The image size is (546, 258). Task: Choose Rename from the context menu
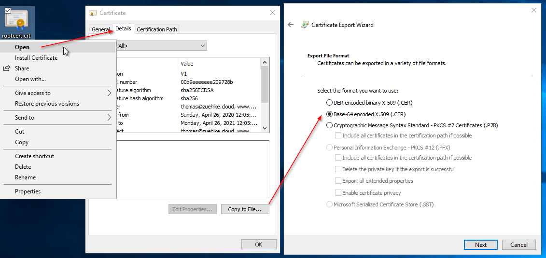pos(58,177)
